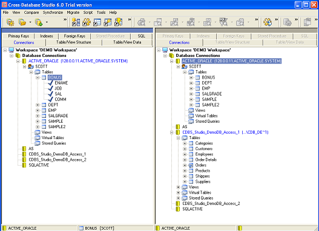
Task: Expand the EMP table in right pane
Action: click(x=191, y=88)
